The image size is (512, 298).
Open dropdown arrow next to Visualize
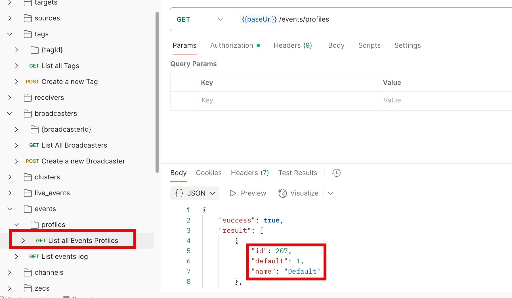click(330, 193)
